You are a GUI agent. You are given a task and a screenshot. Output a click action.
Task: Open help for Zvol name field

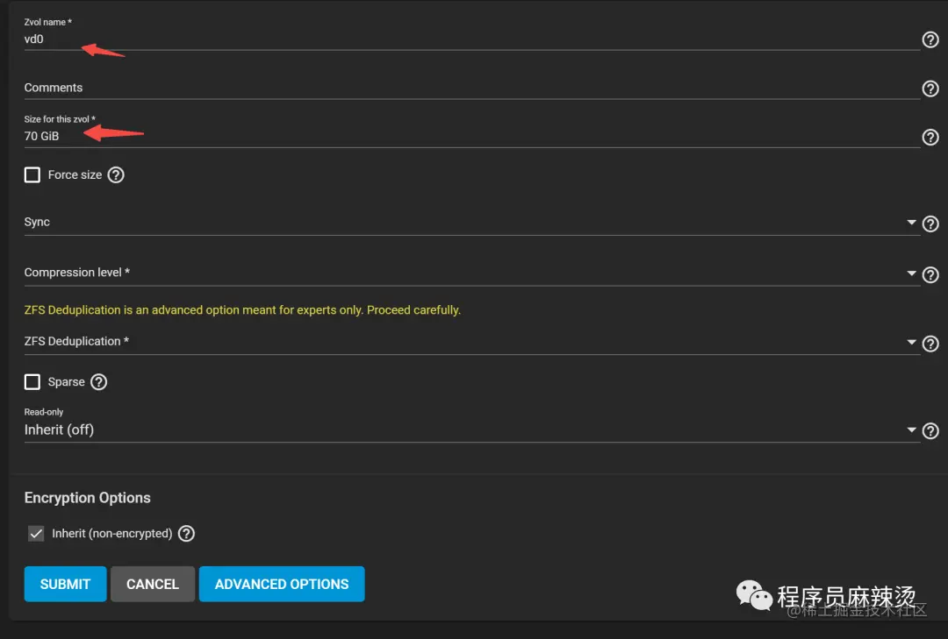point(930,39)
